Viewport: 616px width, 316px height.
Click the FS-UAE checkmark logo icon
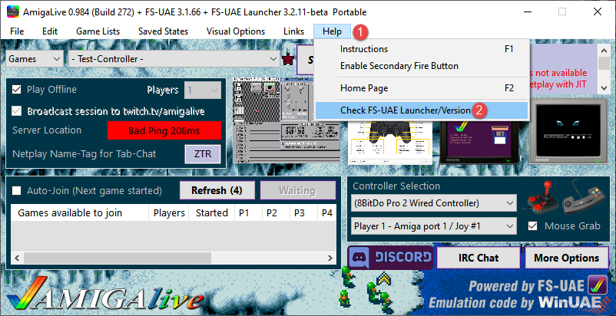596,286
